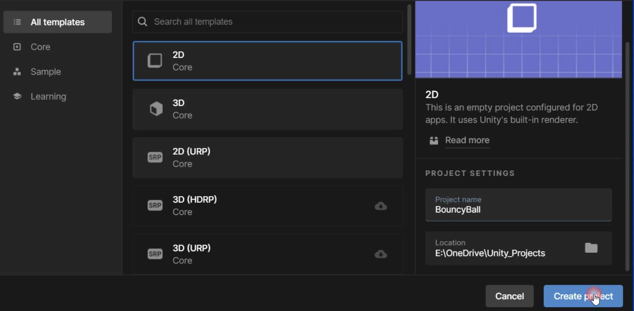Click the SRP badge on 2D (URP)
This screenshot has width=634, height=311.
[155, 157]
